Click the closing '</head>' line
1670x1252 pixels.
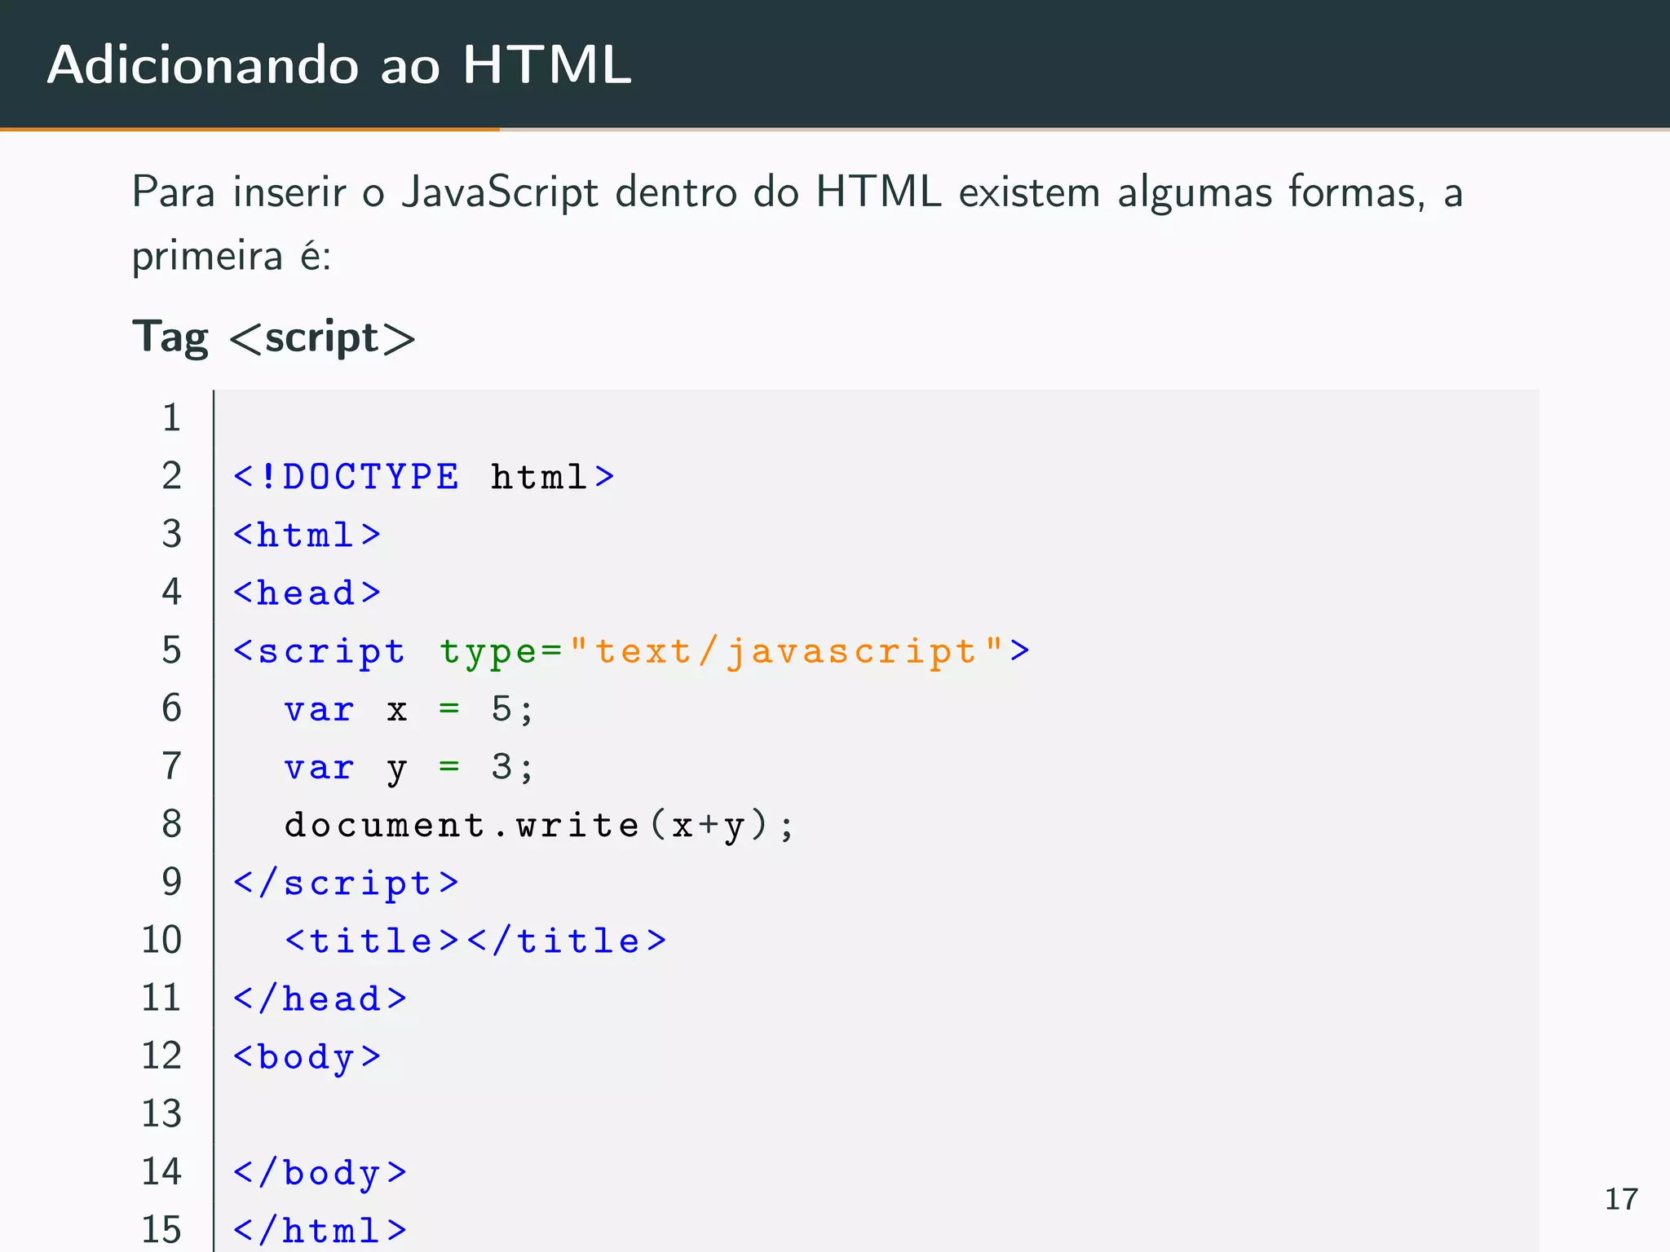[320, 999]
